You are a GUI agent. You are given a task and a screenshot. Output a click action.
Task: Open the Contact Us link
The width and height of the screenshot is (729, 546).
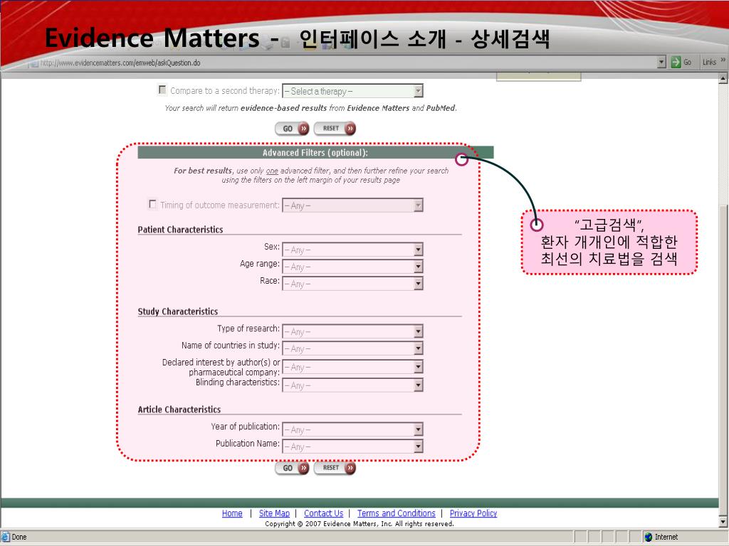[324, 513]
